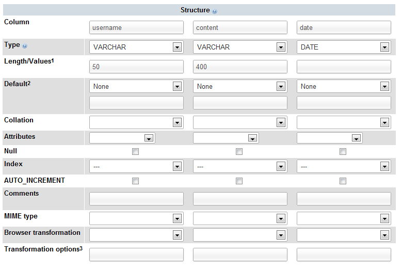This screenshot has height=269, width=402.
Task: Click the help icon next to Structure
Action: coord(215,11)
